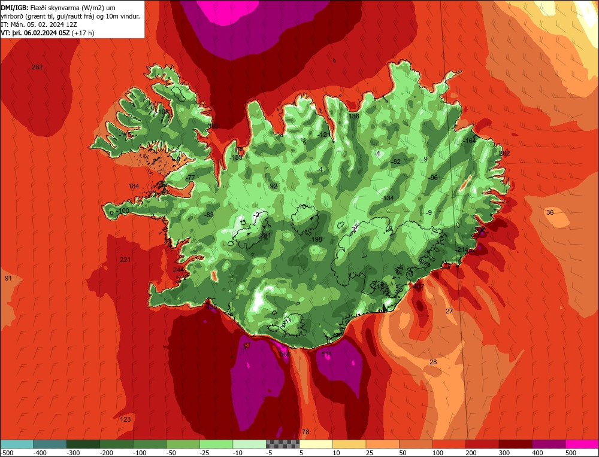Click the '27' value southeast of Iceland

coord(449,311)
